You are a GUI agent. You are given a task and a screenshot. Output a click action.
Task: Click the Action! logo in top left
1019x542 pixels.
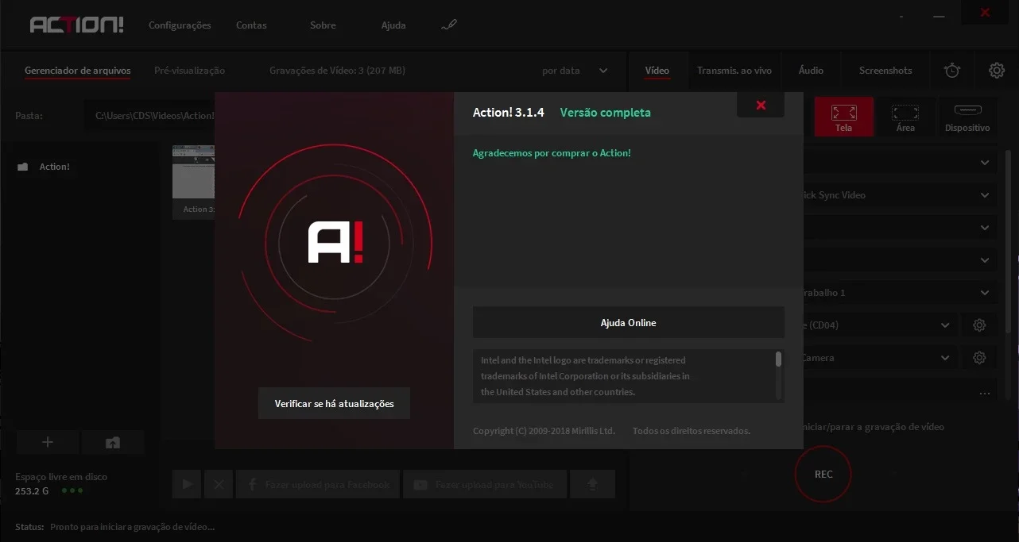click(x=76, y=25)
